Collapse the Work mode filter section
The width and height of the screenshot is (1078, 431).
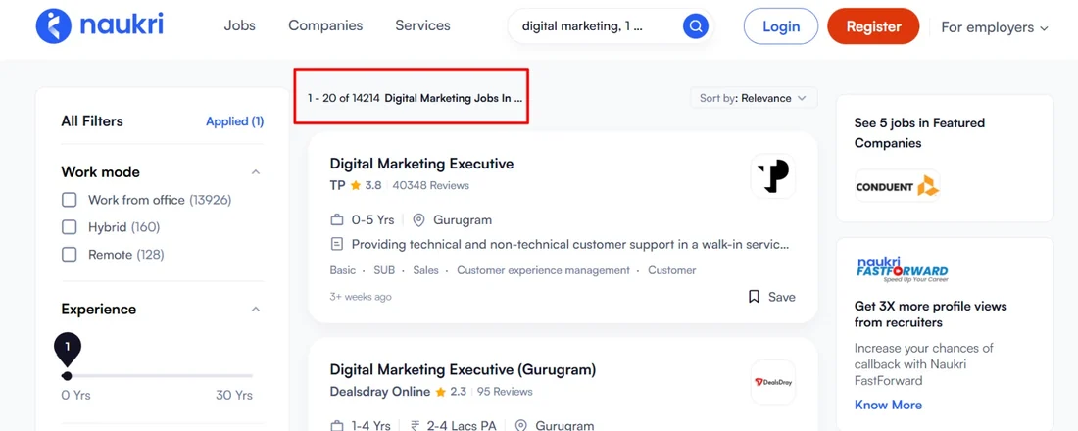click(256, 171)
